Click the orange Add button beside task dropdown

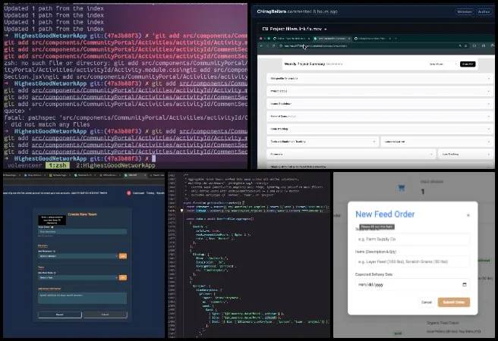click(x=122, y=277)
